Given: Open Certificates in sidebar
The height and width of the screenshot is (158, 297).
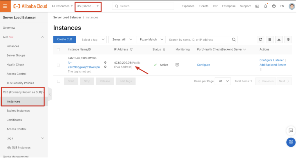Looking at the screenshot, I should [14, 120].
